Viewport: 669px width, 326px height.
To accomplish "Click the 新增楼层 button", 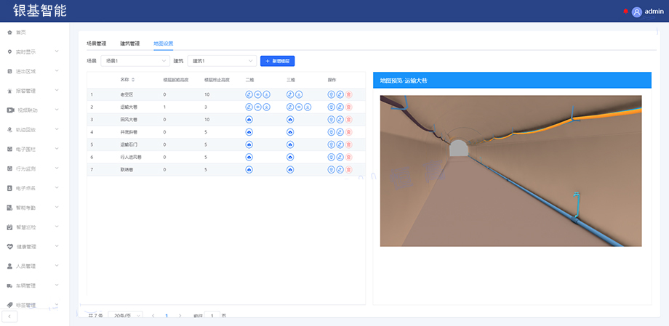I will coord(277,61).
